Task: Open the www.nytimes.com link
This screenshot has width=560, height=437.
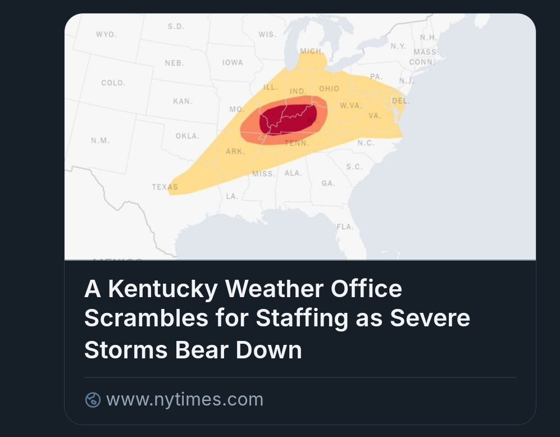Action: [184, 400]
